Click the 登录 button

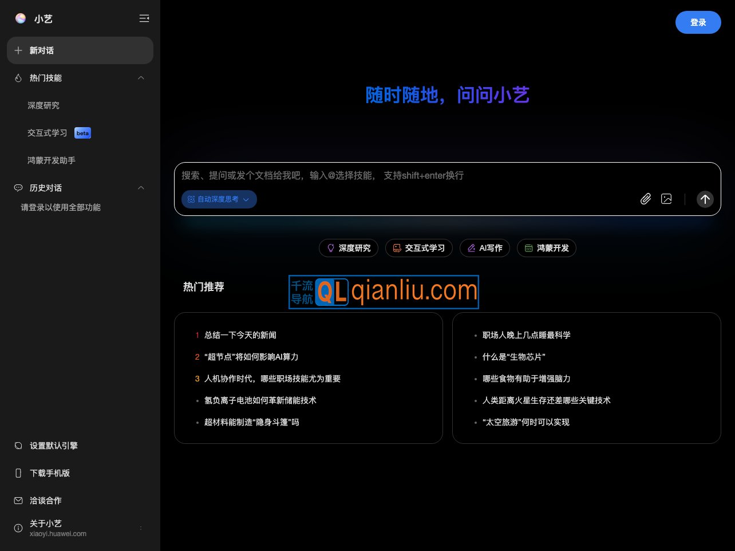(698, 22)
